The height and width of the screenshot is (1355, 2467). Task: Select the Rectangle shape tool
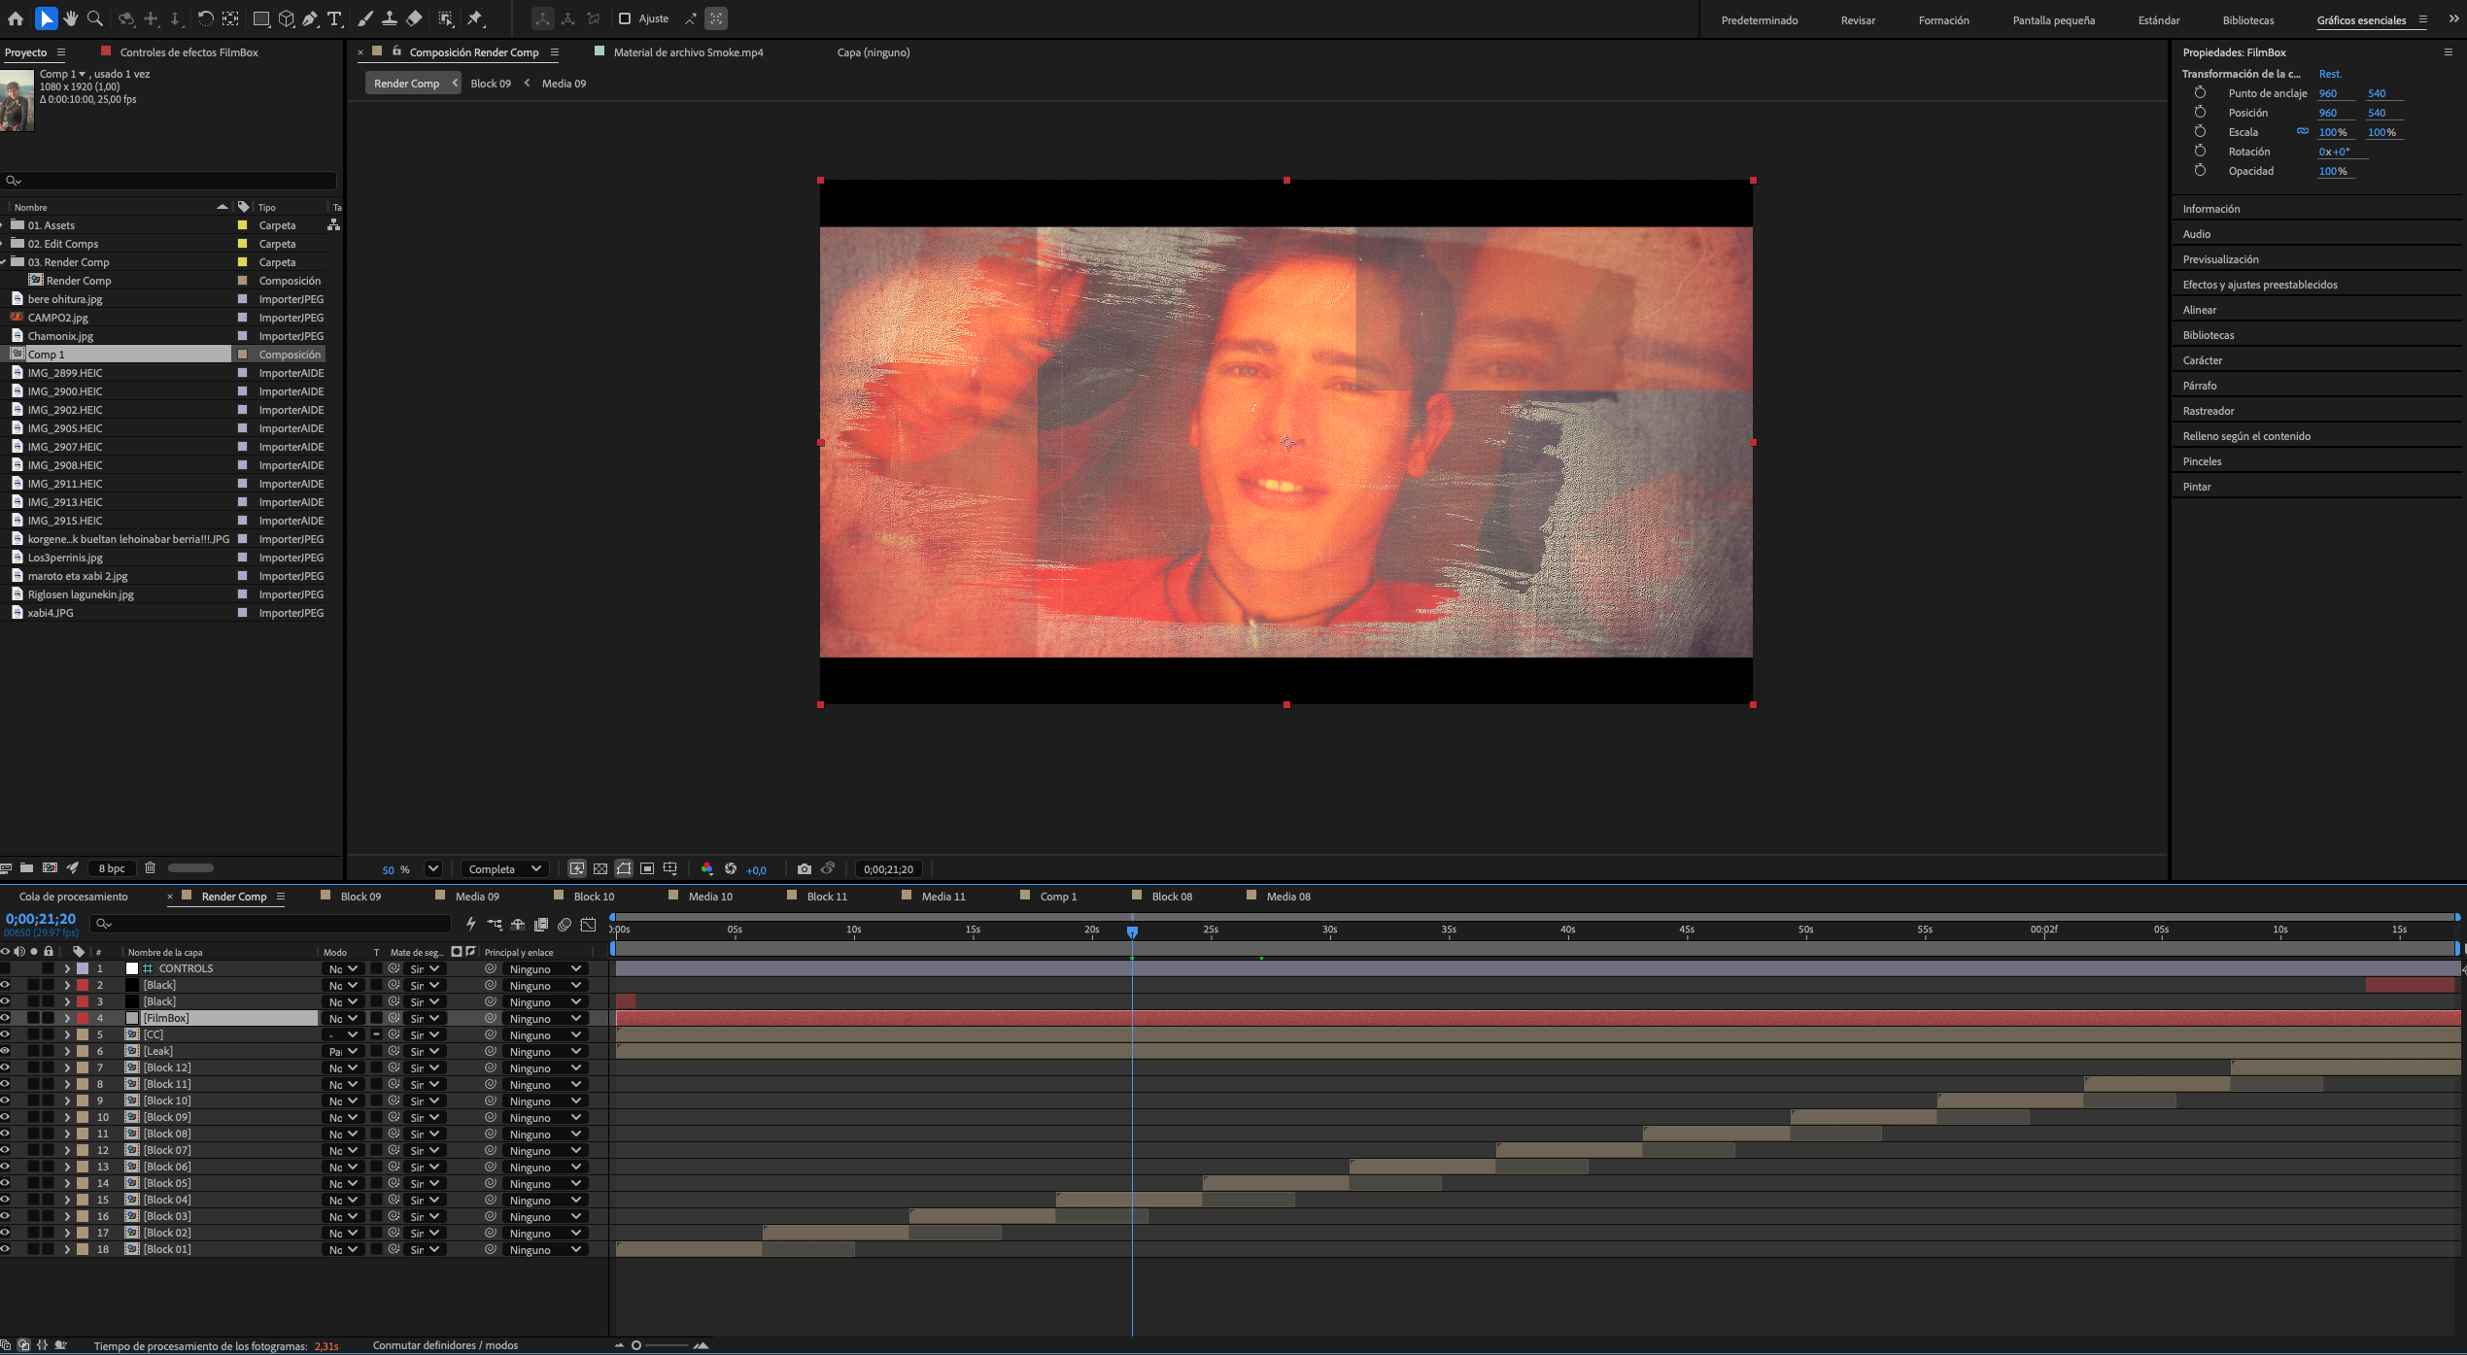pos(260,18)
